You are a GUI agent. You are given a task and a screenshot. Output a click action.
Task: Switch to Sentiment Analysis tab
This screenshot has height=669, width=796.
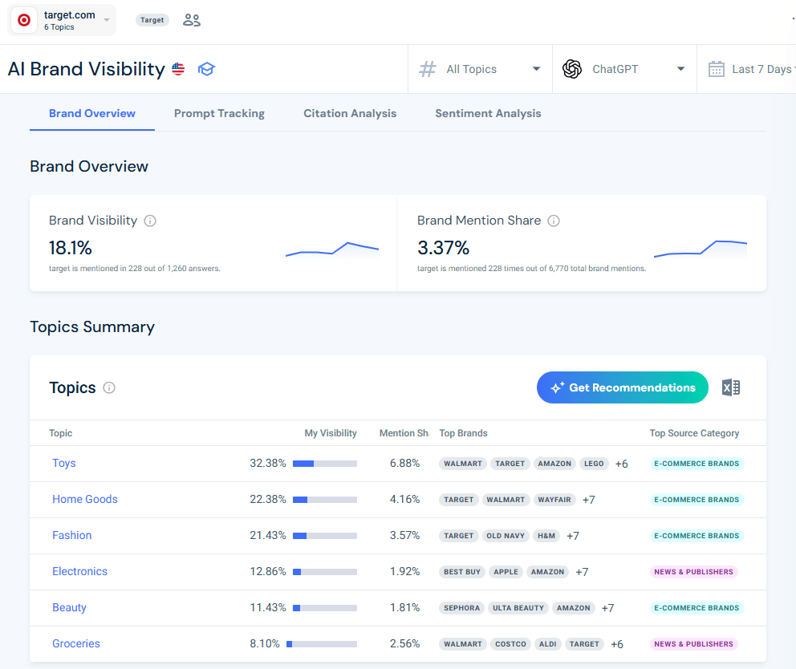(x=488, y=114)
